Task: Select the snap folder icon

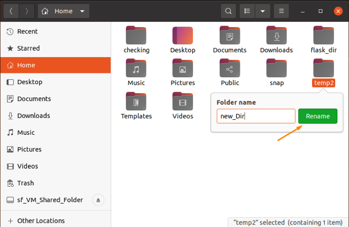Action: click(277, 68)
